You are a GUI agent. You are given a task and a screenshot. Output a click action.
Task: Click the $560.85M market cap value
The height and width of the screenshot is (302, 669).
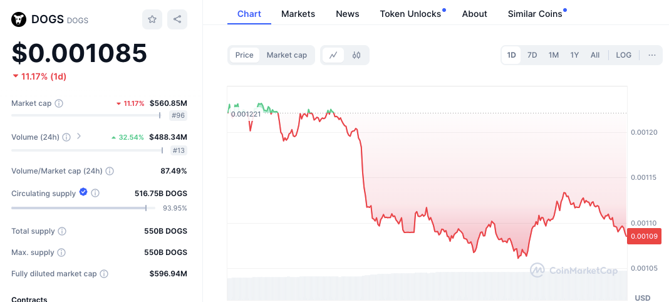tap(168, 103)
